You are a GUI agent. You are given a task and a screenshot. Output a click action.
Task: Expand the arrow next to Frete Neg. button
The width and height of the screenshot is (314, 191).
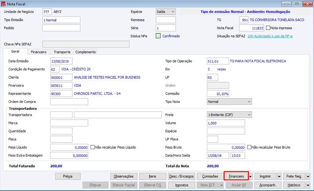coord(308,177)
